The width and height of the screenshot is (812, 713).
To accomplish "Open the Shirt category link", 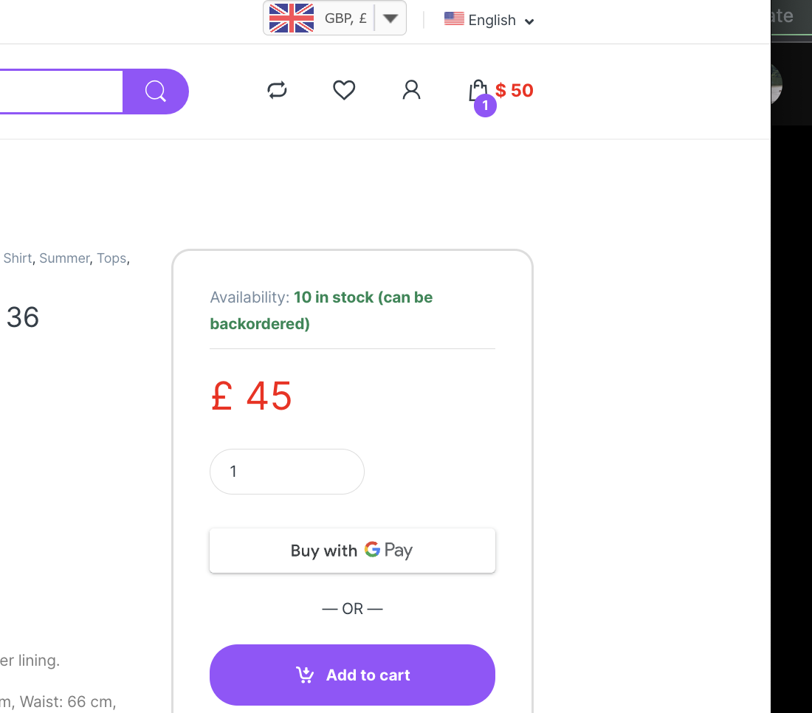I will pos(18,258).
